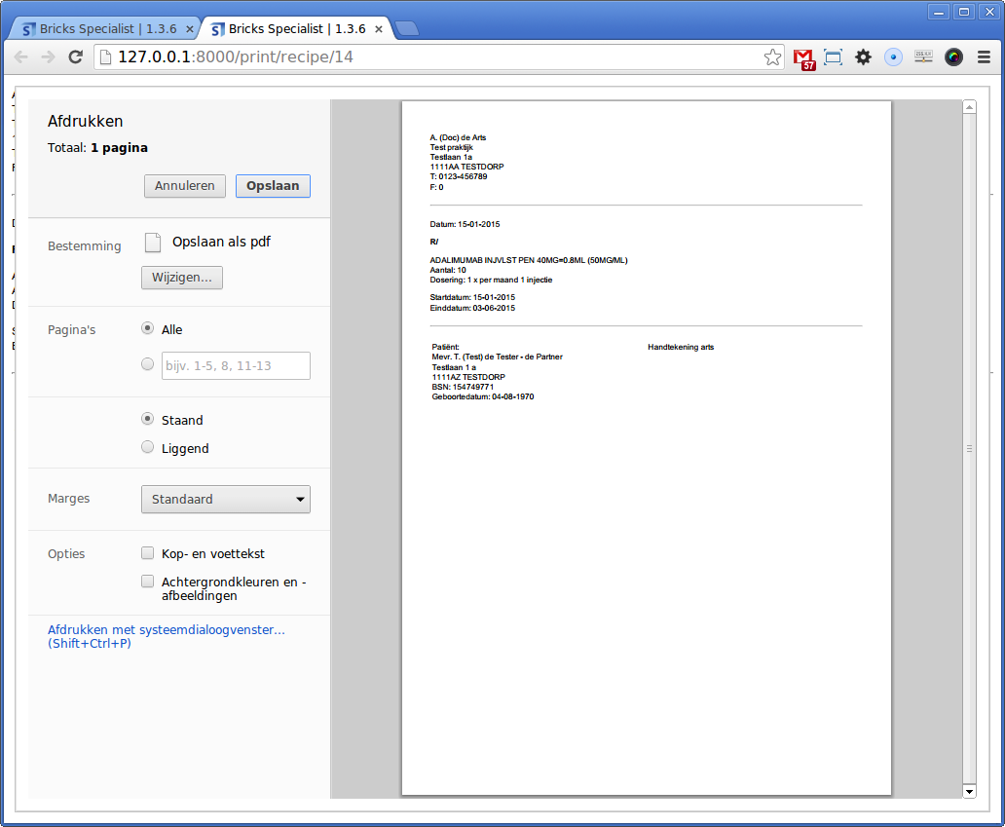Open Afdrukken met systeemdialoogvenster link
The width and height of the screenshot is (1005, 827).
166,637
